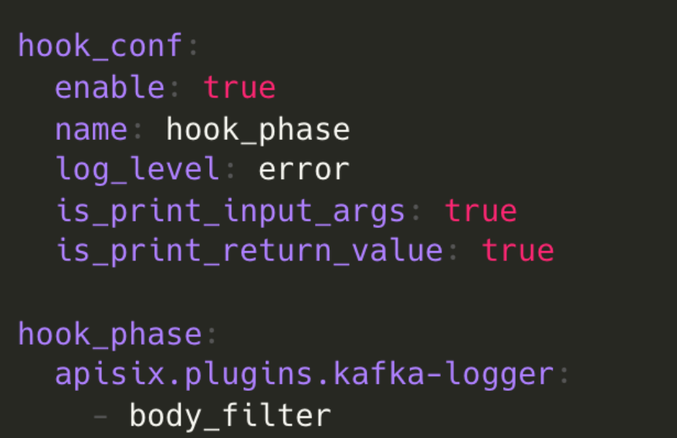Viewport: 677px width, 438px height.
Task: Click the colon after the hook_phase section key
Action: (x=212, y=334)
